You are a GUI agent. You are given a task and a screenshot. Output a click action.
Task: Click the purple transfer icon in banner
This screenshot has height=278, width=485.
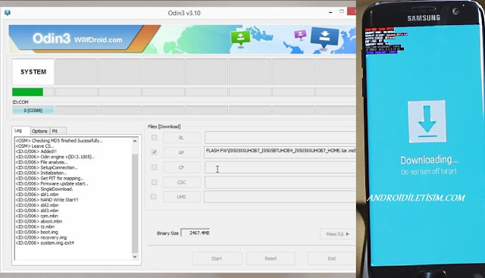pos(300,34)
